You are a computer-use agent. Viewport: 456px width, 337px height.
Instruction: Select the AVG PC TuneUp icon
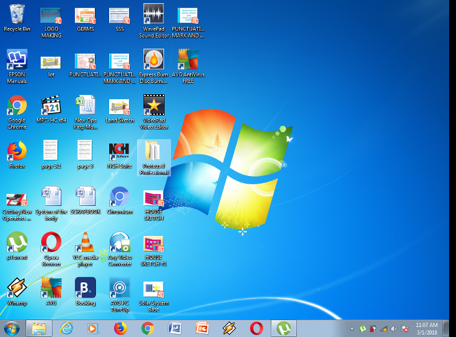coord(120,288)
